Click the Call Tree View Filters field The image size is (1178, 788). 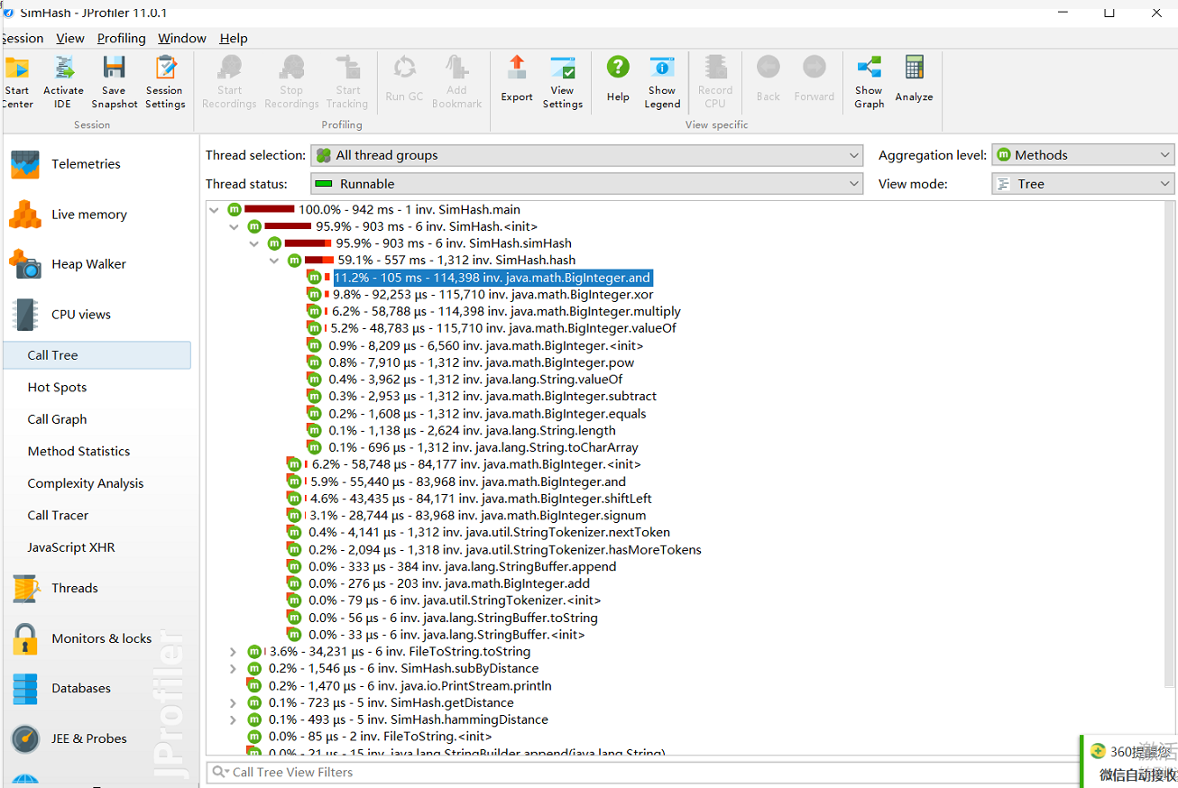(642, 773)
